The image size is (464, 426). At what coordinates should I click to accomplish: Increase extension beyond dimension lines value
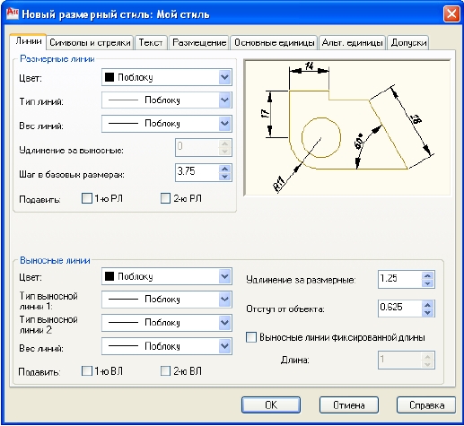point(427,275)
